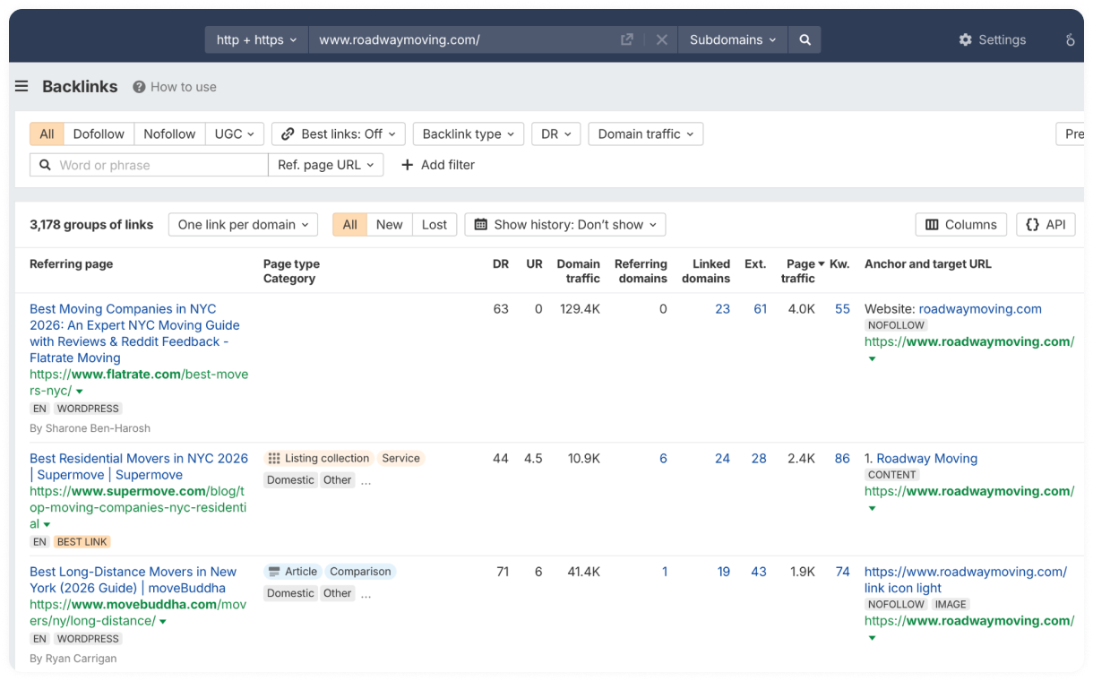The height and width of the screenshot is (681, 1093).
Task: Select the All link-type filter
Action: coord(47,134)
